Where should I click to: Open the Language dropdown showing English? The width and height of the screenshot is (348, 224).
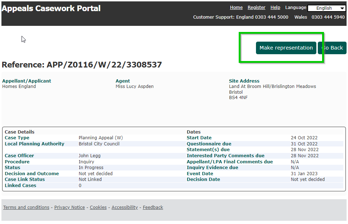[327, 8]
